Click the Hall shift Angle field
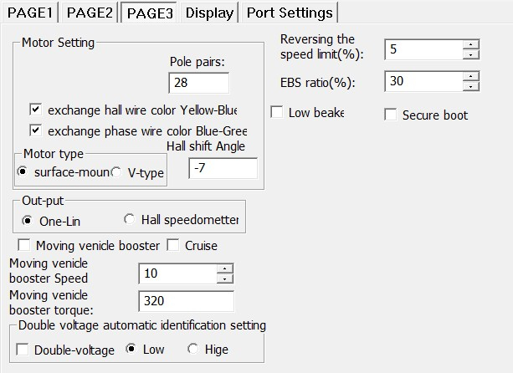The width and height of the screenshot is (513, 373). pyautogui.click(x=223, y=168)
